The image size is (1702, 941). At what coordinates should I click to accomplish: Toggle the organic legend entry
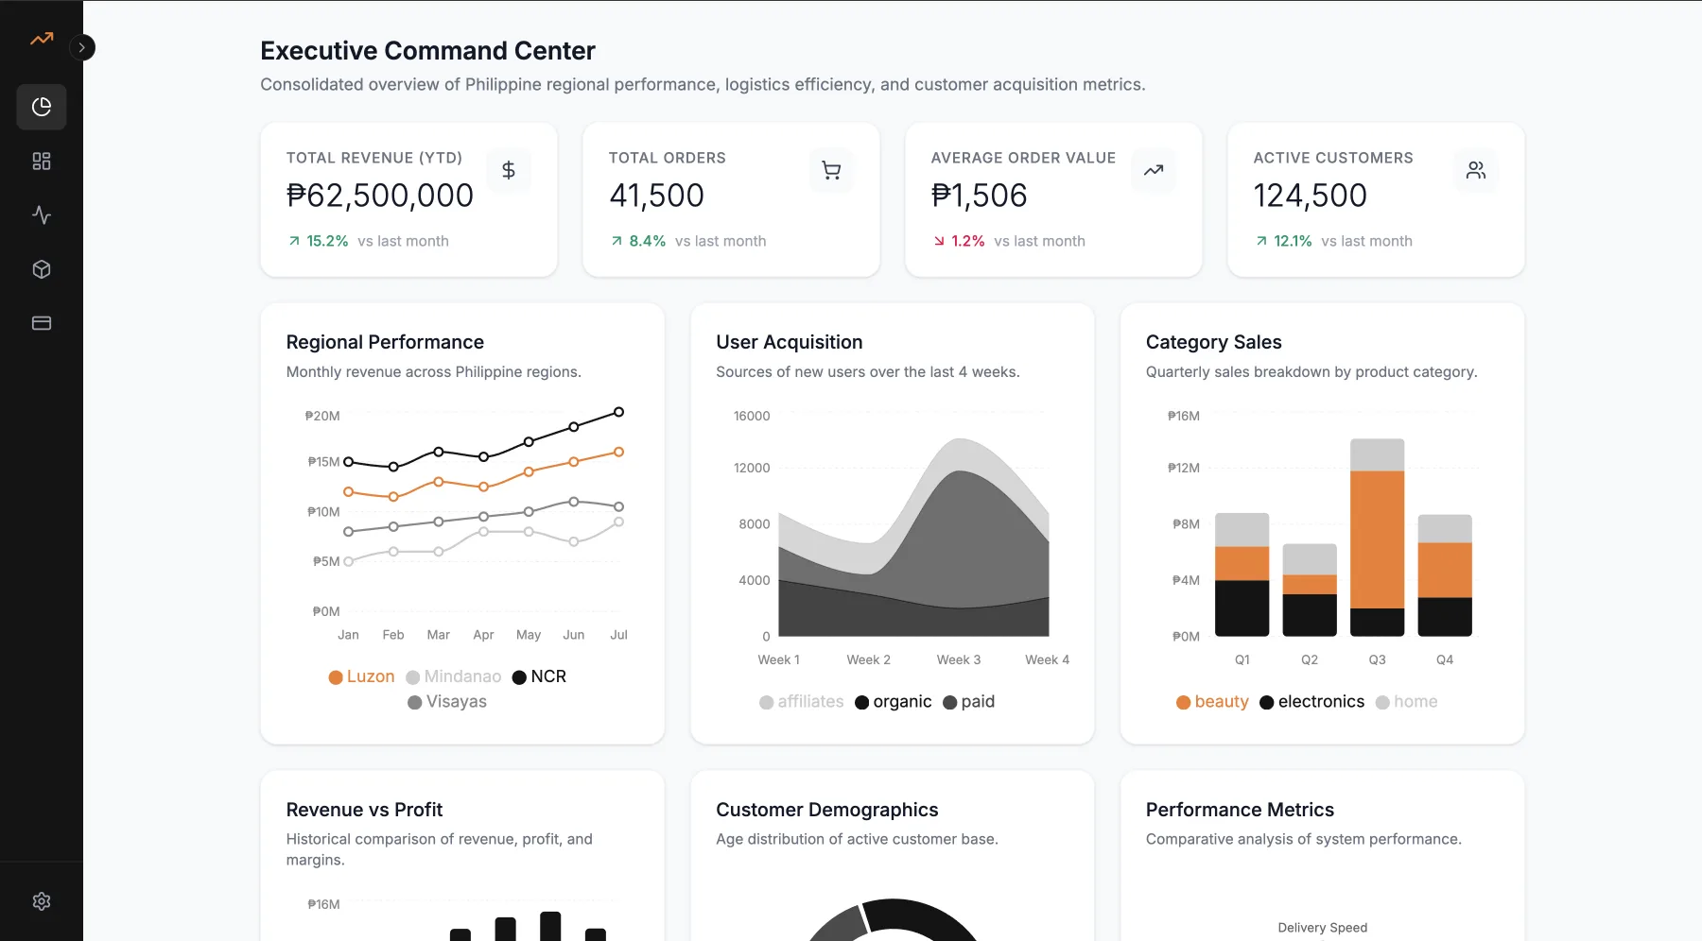point(893,702)
